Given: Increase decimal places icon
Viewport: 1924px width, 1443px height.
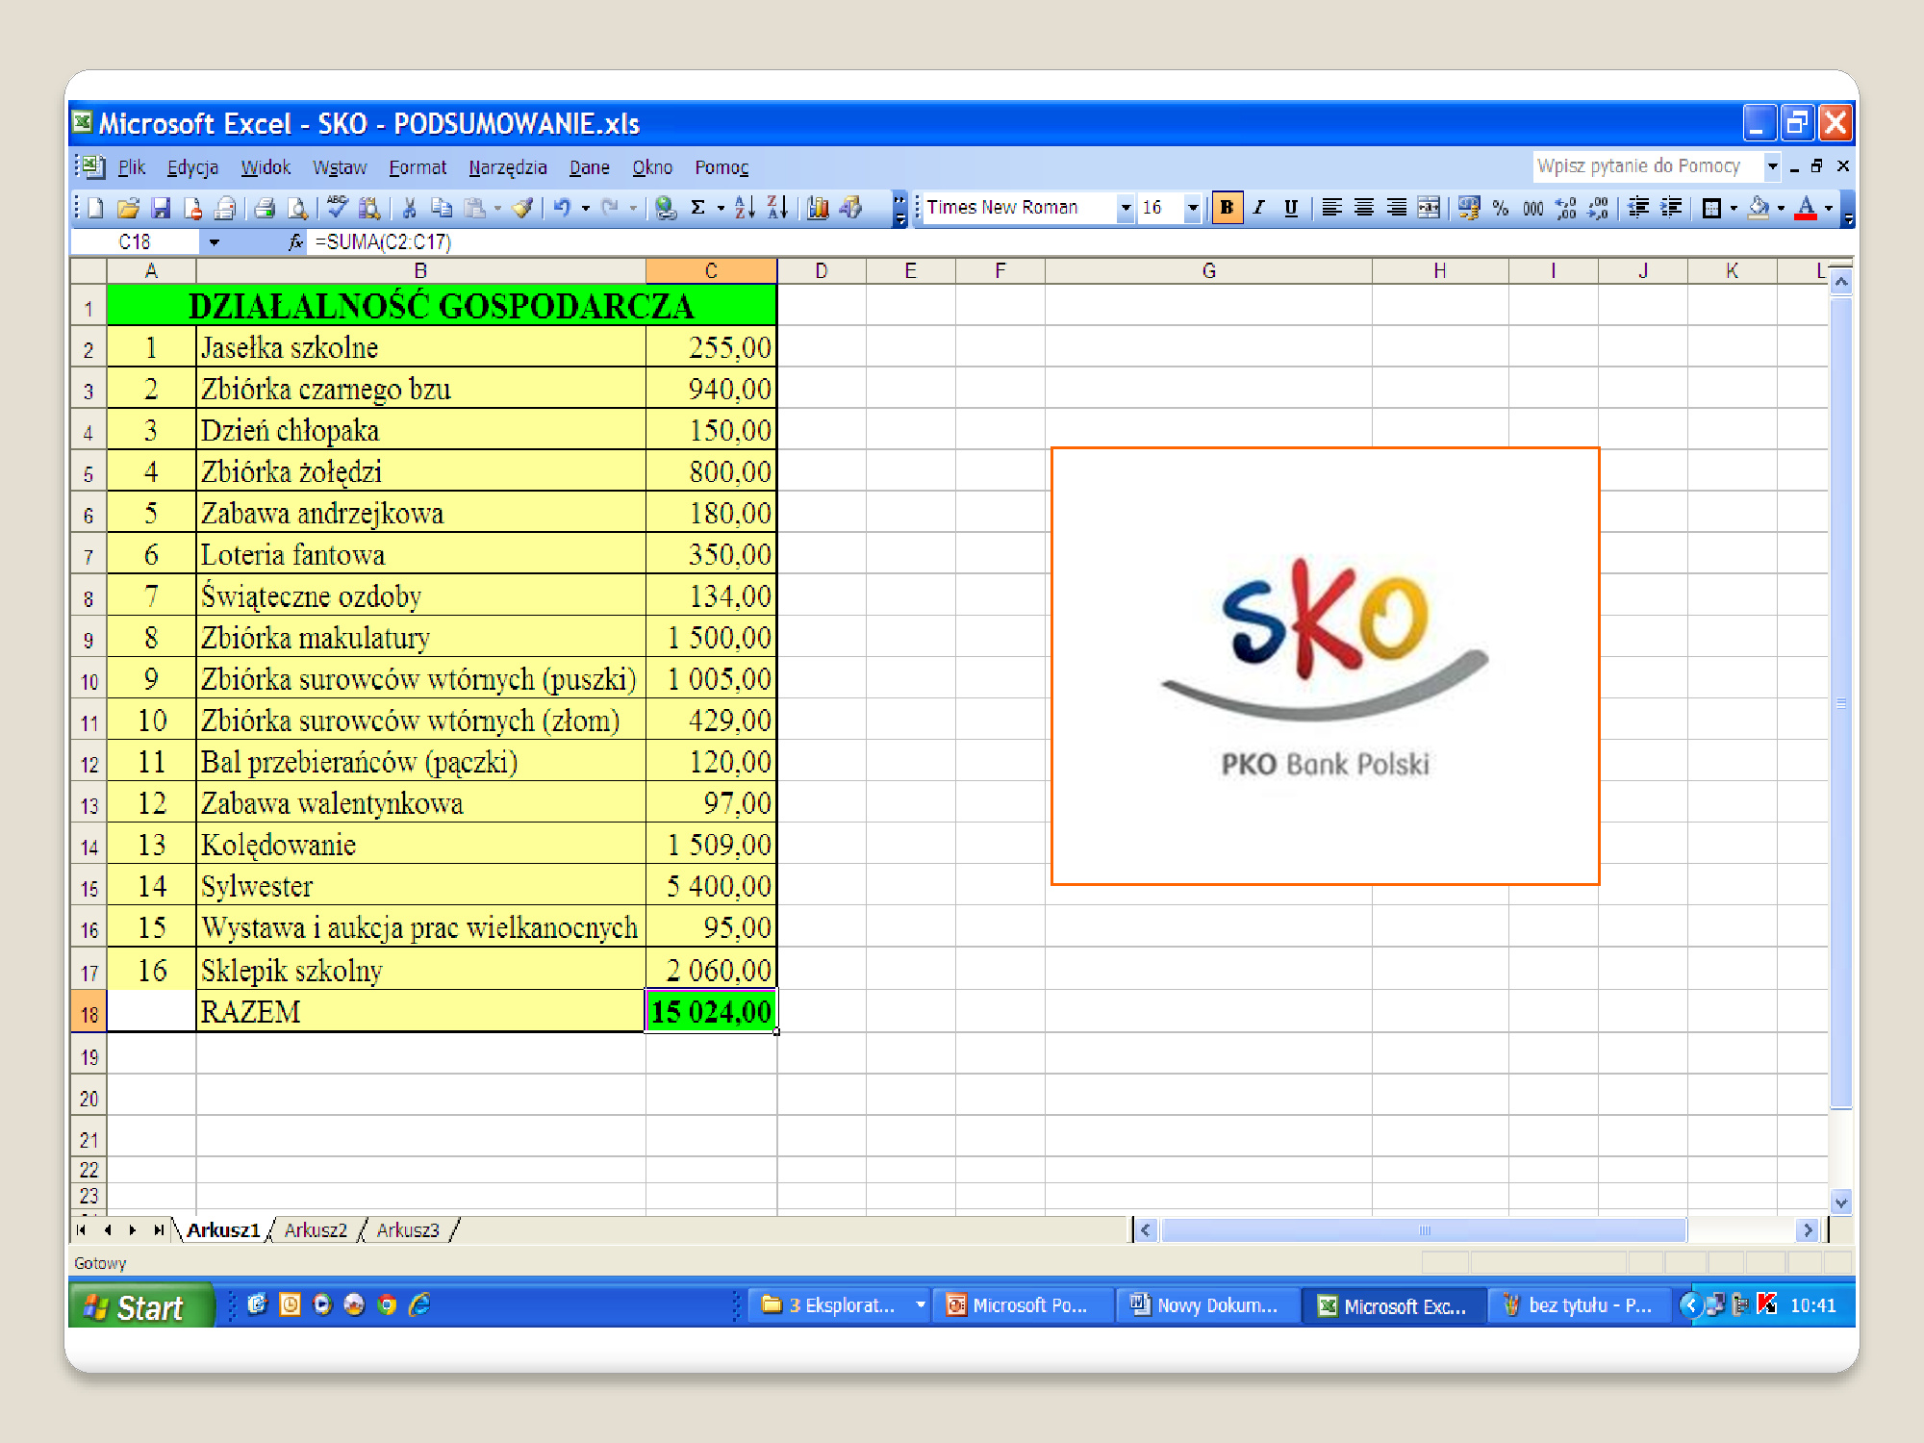Looking at the screenshot, I should 1565,208.
